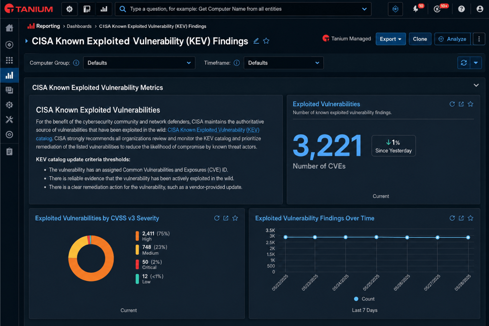Open the clipboard icon in sidebar
Screen dimensions: 489x326
point(10,152)
